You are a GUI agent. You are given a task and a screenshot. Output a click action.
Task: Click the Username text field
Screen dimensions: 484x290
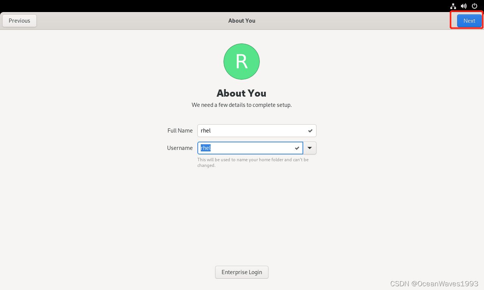[250, 148]
